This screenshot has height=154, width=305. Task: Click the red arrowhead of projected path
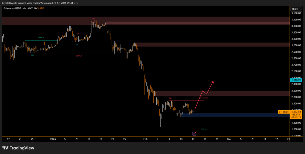tap(212, 82)
